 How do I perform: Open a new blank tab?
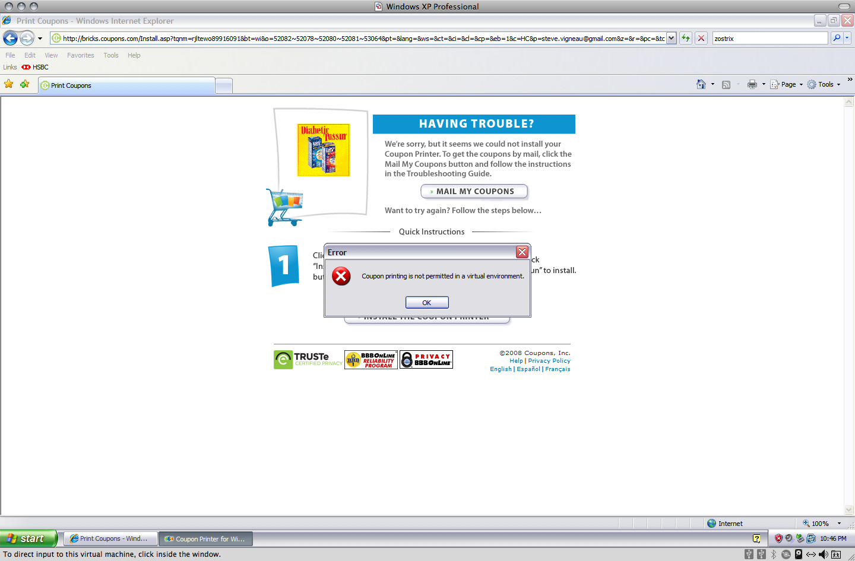(224, 86)
